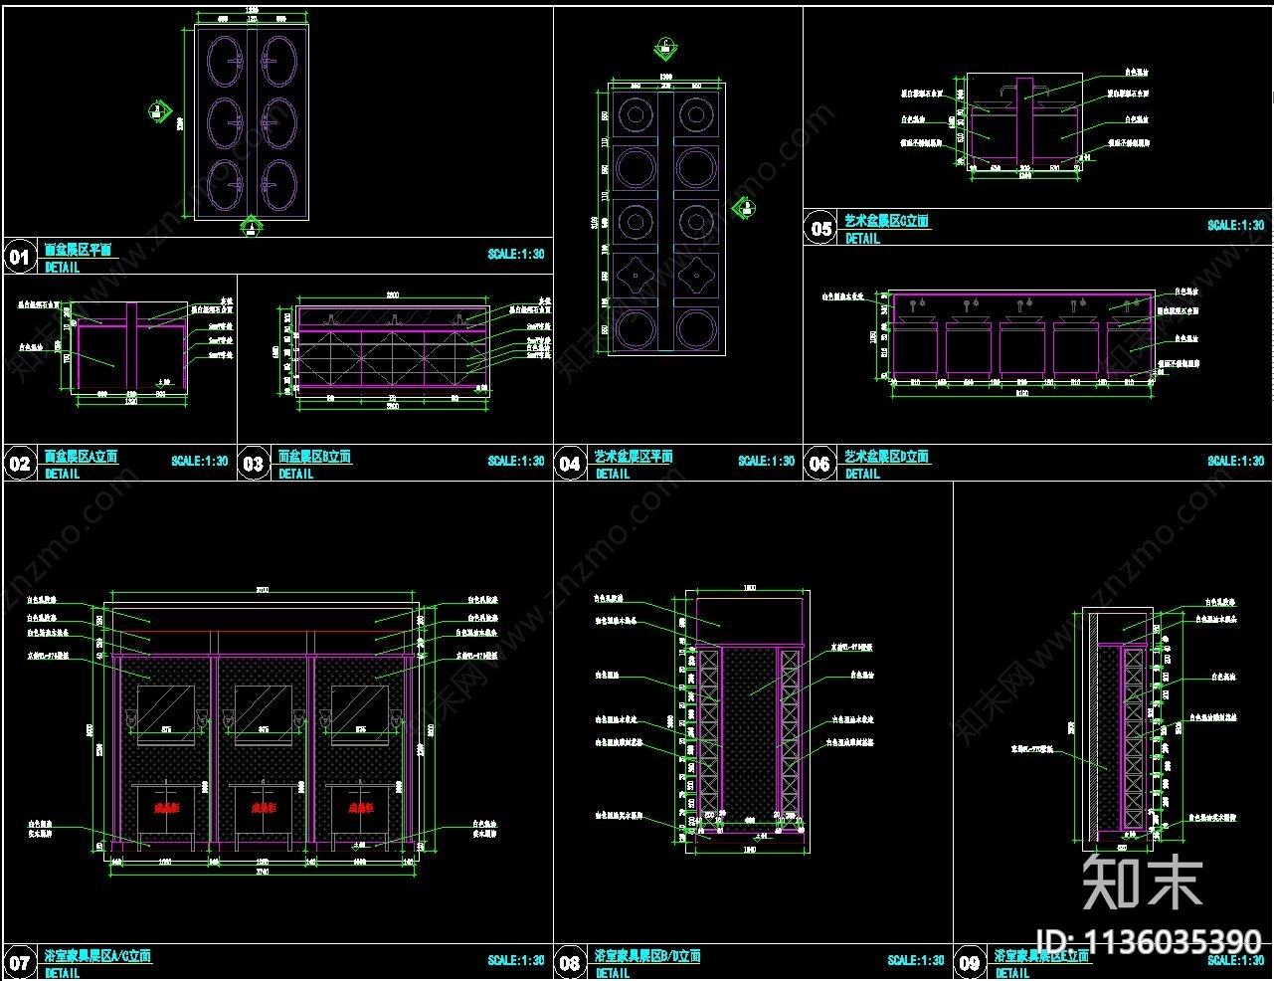Click the 03 detail number bubble

[x=254, y=464]
